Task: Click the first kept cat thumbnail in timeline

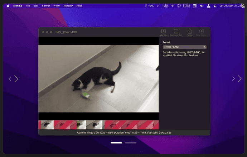Action: [x=47, y=125]
